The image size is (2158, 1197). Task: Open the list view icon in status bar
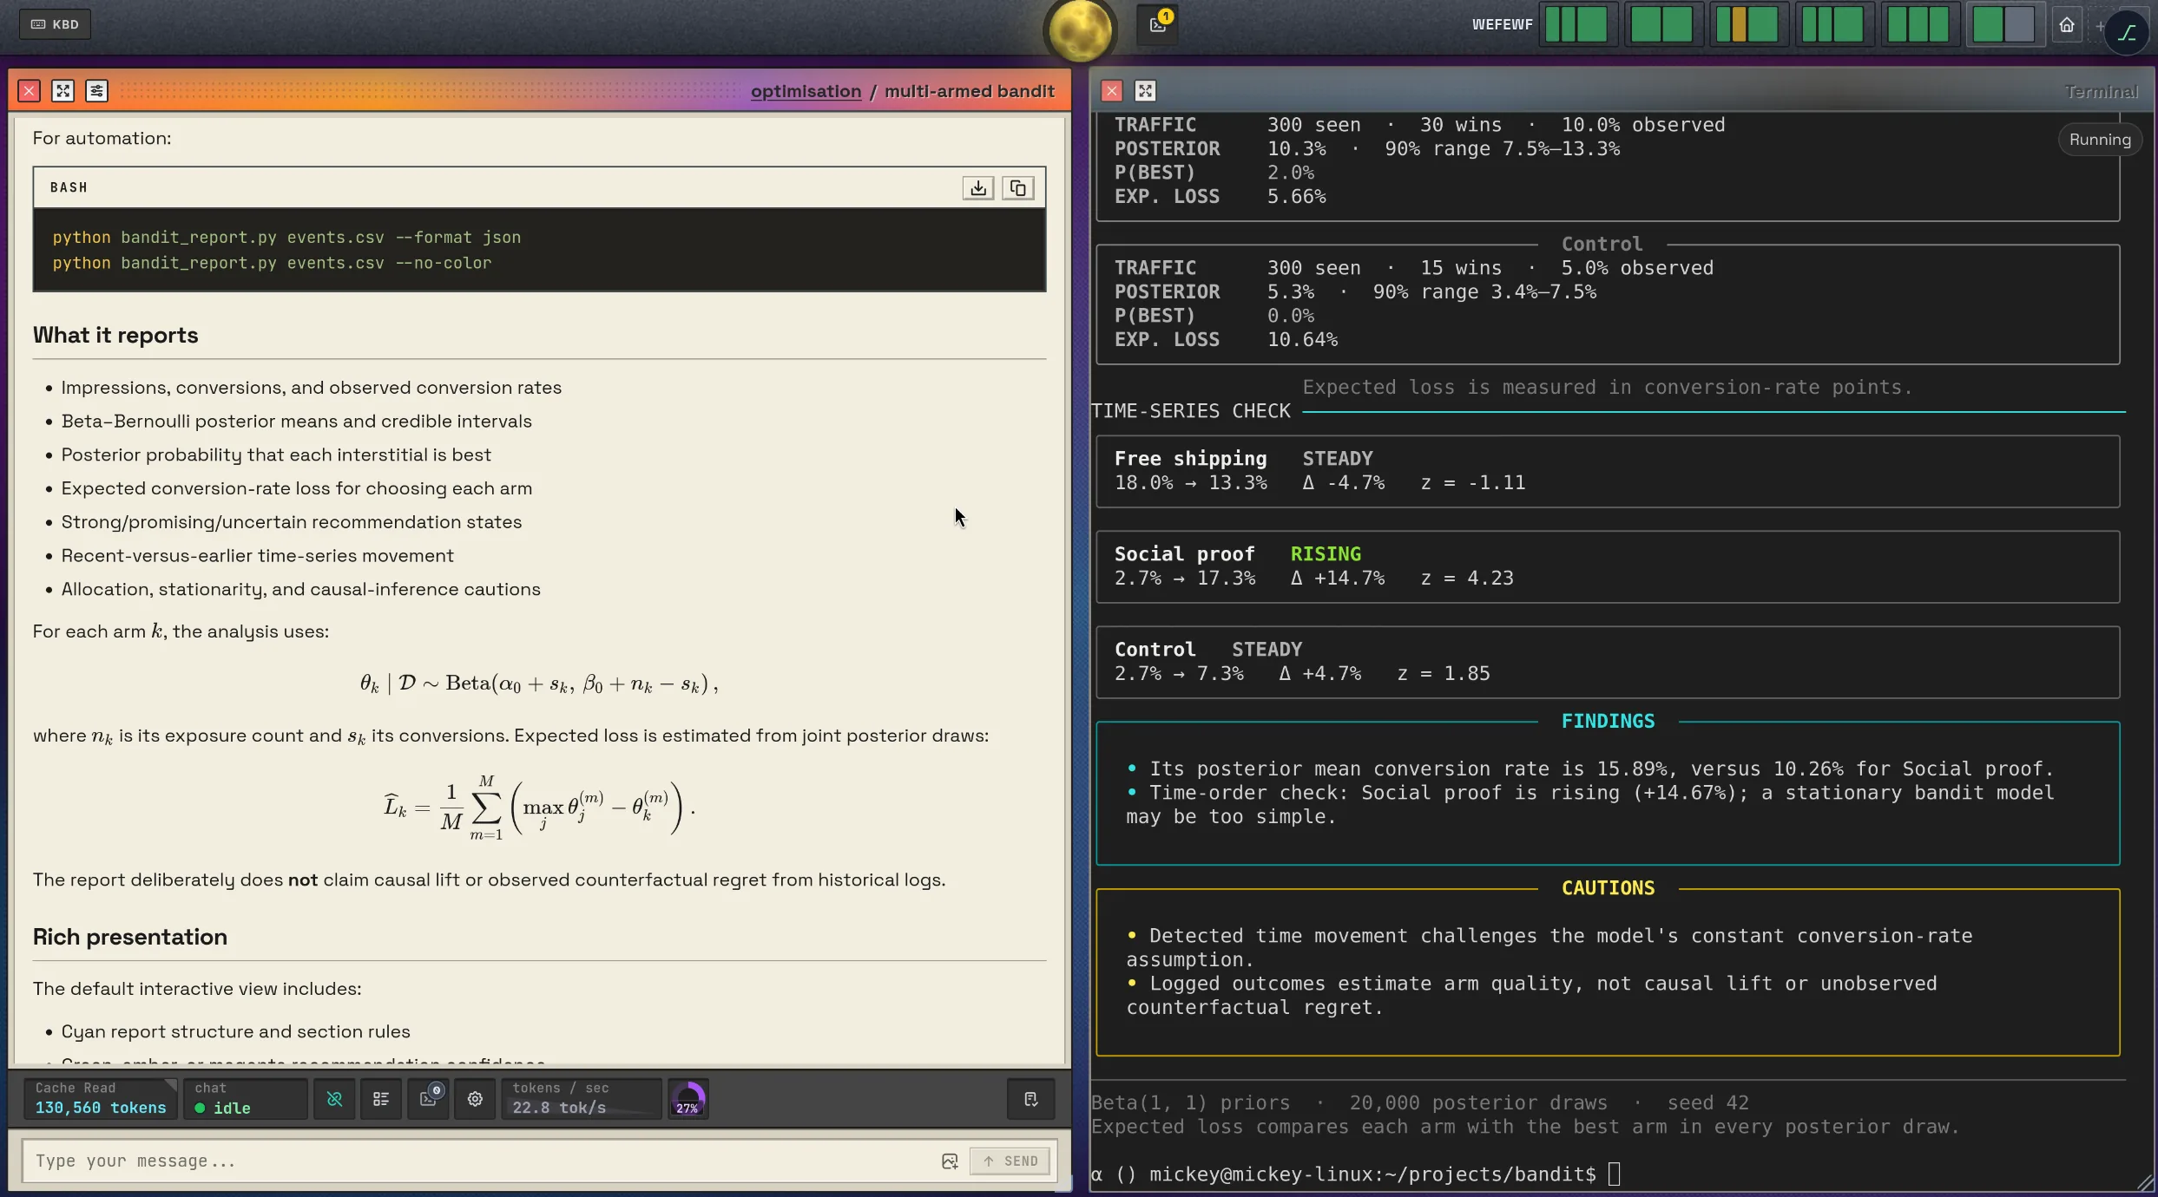[381, 1099]
